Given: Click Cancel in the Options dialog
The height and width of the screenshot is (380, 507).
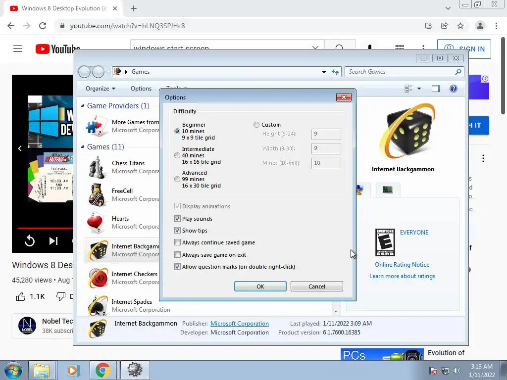Looking at the screenshot, I should point(316,286).
